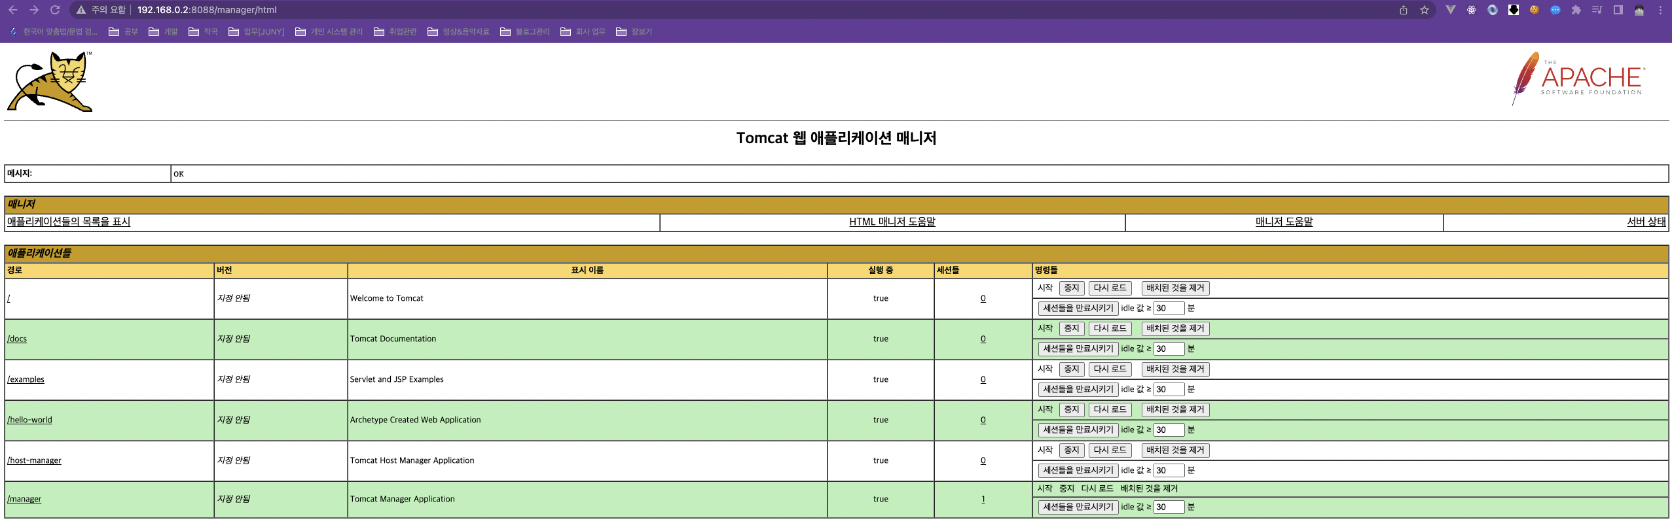Click the address bar URL
Screen dimensions: 1672x527
click(x=207, y=10)
